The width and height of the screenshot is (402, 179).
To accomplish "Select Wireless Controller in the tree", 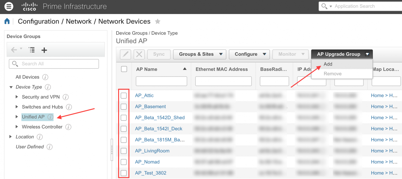I will point(42,127).
